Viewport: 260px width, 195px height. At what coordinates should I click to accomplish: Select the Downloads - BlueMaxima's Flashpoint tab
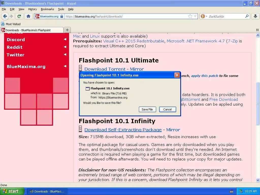32,30
